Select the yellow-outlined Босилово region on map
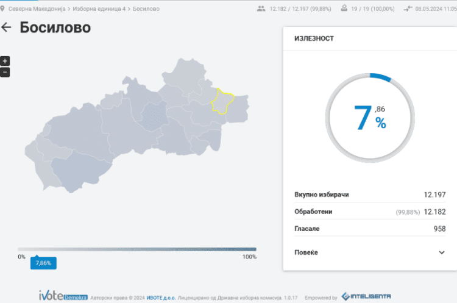The width and height of the screenshot is (457, 303). tap(222, 102)
